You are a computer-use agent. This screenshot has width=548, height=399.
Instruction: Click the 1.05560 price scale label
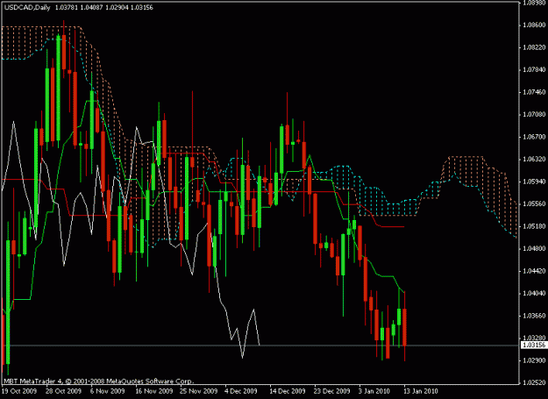(x=534, y=204)
